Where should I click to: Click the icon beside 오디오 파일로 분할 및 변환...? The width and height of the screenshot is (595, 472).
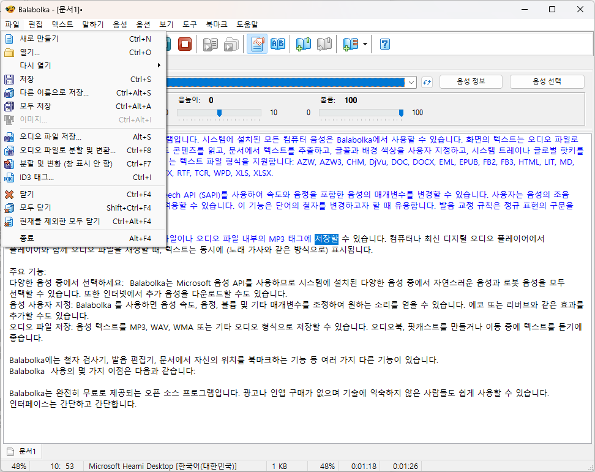pyautogui.click(x=9, y=150)
